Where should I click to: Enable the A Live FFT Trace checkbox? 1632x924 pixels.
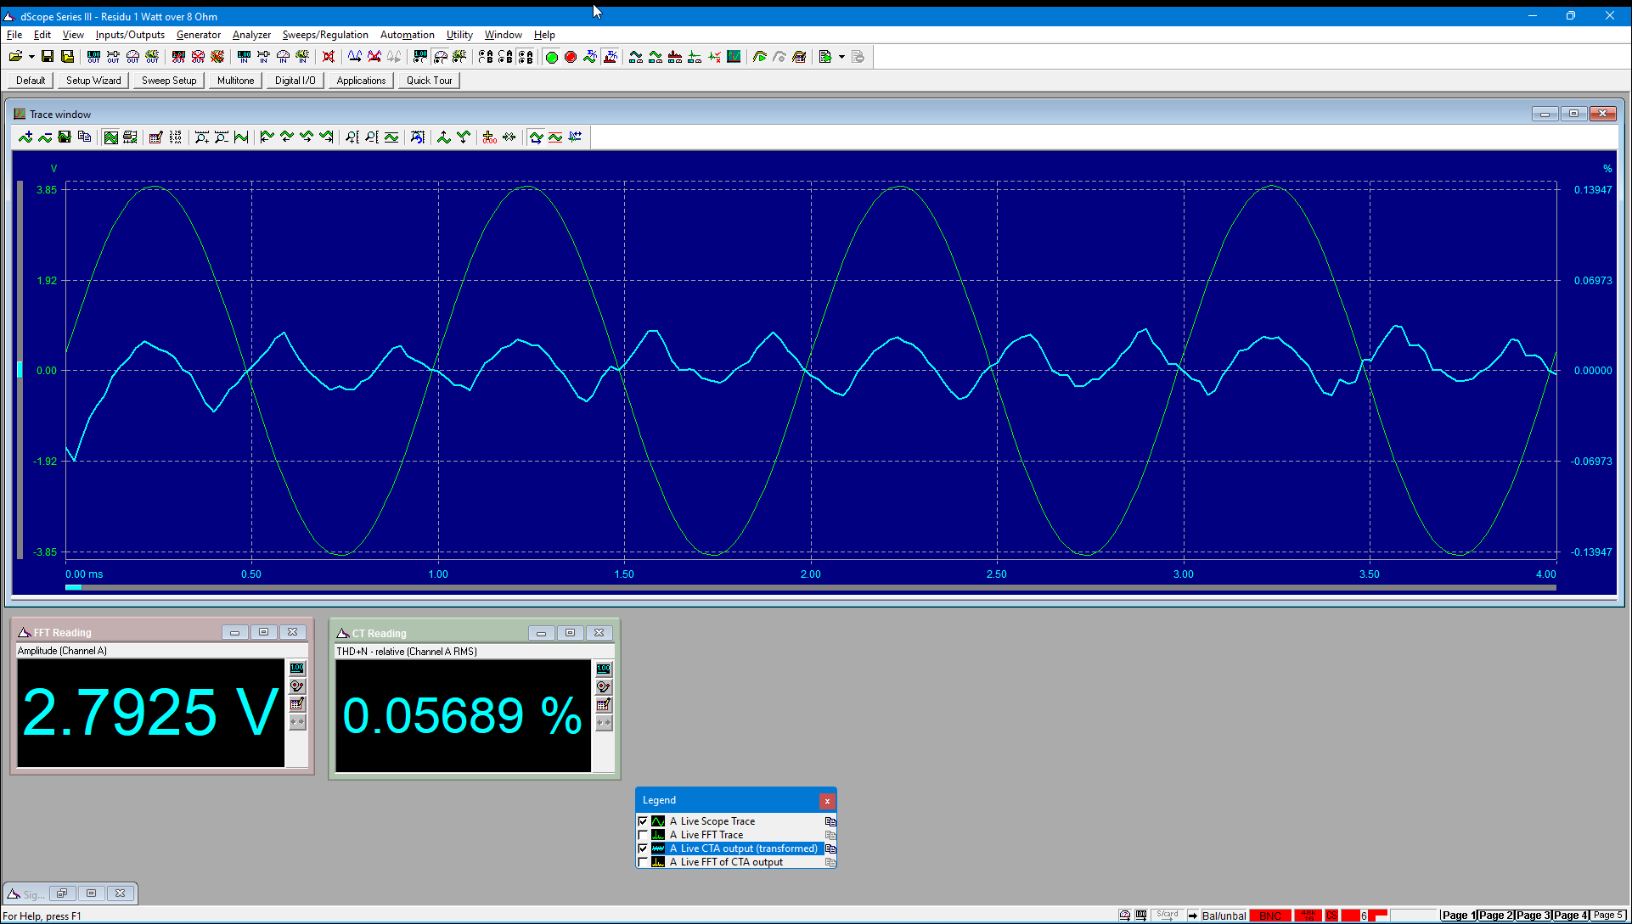(643, 835)
